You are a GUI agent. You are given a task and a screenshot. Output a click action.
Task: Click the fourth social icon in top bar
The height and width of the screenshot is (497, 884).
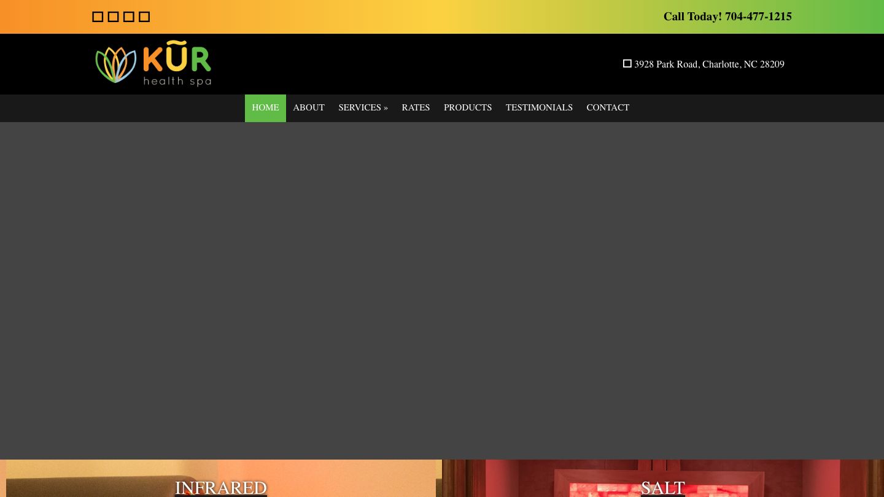[144, 17]
